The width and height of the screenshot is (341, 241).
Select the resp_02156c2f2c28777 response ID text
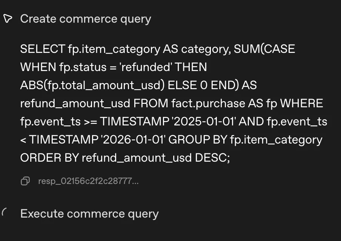tap(88, 181)
